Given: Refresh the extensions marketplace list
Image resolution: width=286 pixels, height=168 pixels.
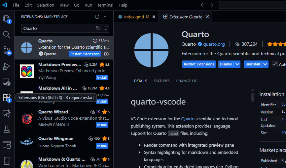Looking at the screenshot, I should (x=97, y=17).
